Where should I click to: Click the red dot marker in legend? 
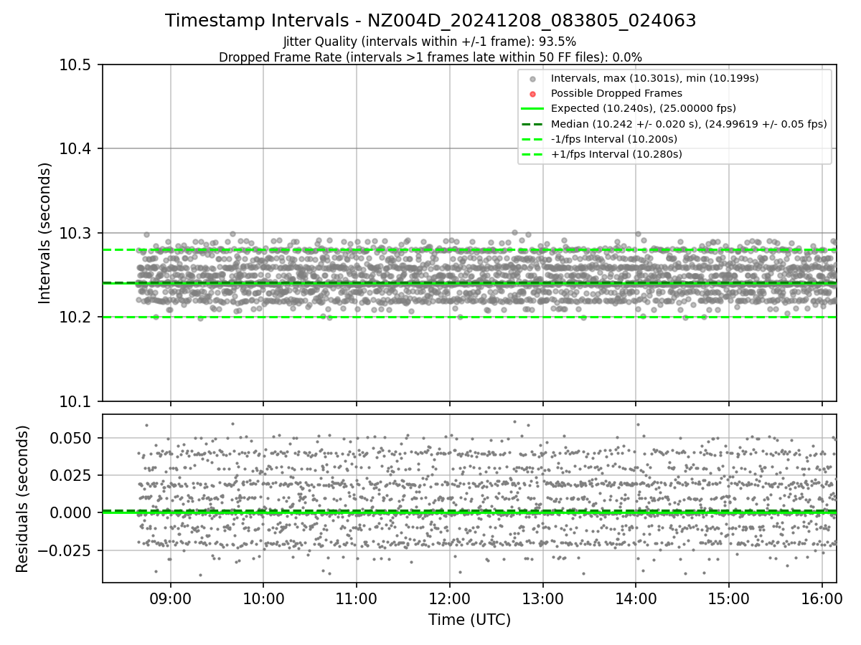coord(532,94)
